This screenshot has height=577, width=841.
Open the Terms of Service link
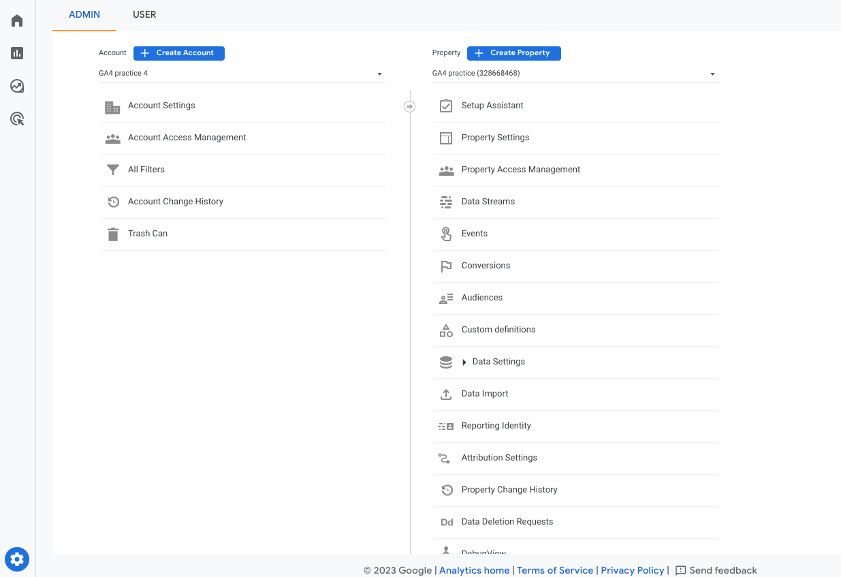(x=555, y=571)
